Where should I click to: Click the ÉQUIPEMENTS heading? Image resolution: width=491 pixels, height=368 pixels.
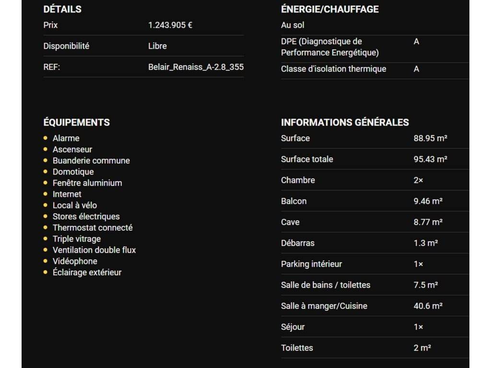point(76,122)
